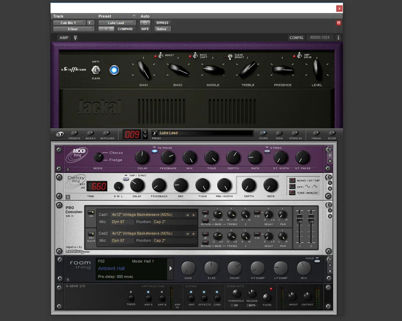Expand the Delay Thing unit menu triangle
402x321 pixels.
pos(330,177)
